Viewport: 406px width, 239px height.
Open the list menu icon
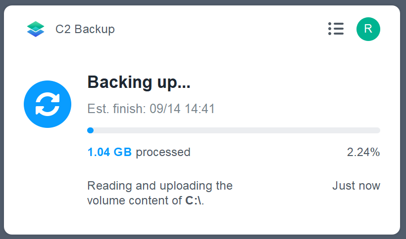tap(336, 29)
